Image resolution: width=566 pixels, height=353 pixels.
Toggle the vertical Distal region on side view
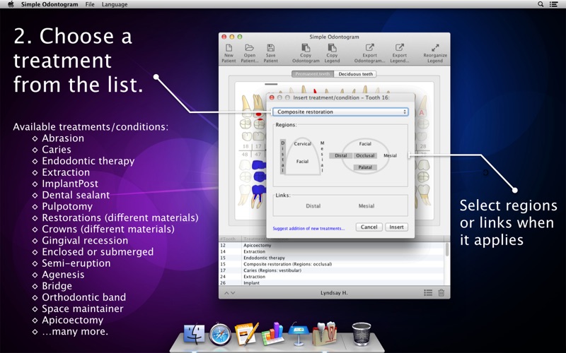282,157
